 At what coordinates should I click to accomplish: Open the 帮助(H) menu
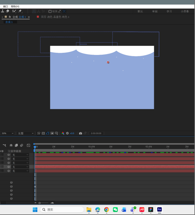click(x=15, y=6)
